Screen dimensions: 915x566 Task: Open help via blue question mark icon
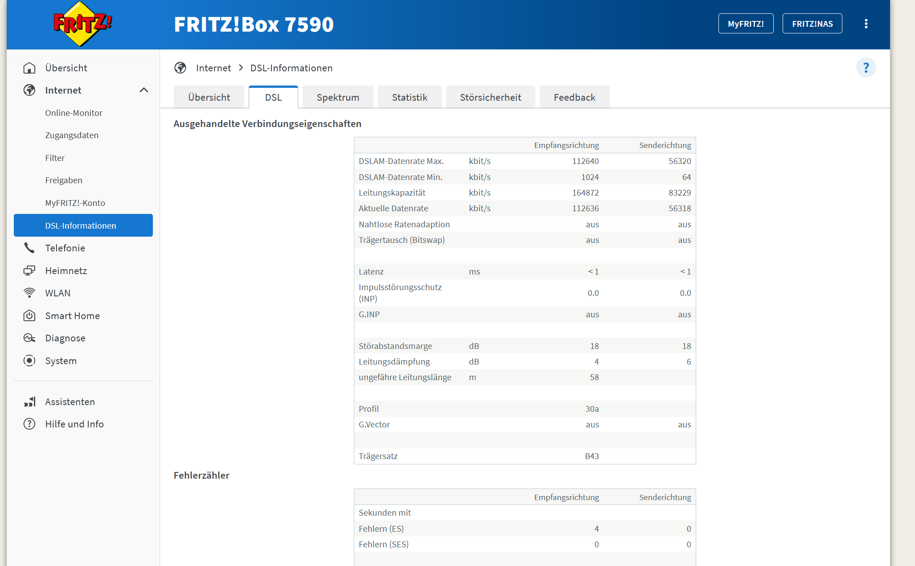[866, 68]
